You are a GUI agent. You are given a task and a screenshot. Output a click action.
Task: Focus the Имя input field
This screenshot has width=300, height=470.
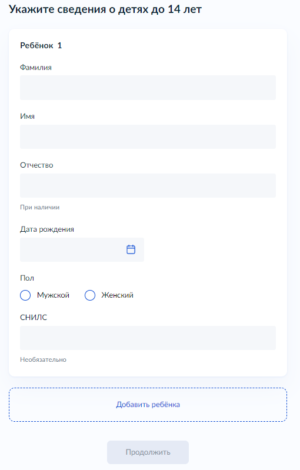(148, 136)
